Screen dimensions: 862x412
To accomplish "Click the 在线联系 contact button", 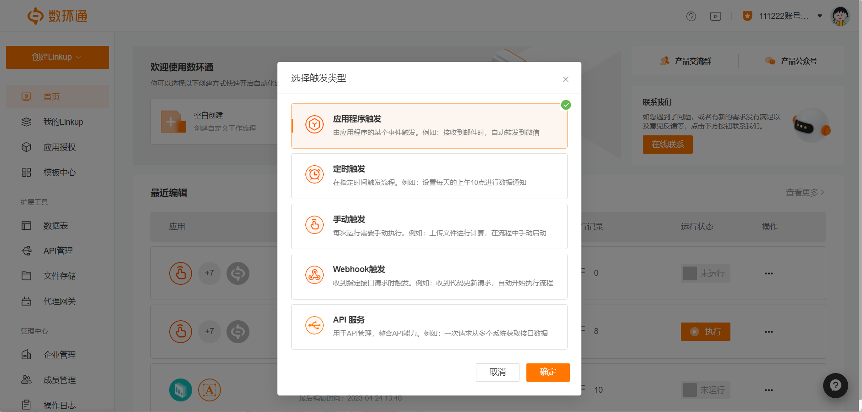I will (667, 145).
